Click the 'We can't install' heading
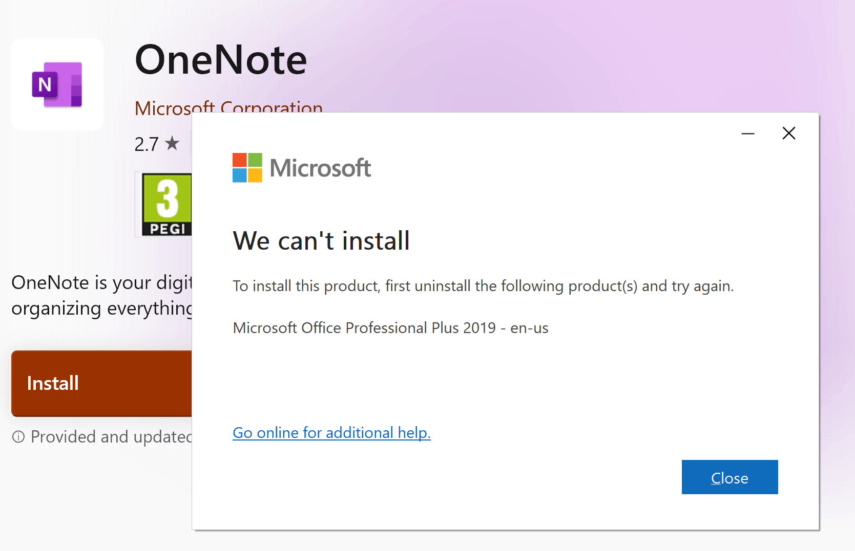 [x=321, y=240]
